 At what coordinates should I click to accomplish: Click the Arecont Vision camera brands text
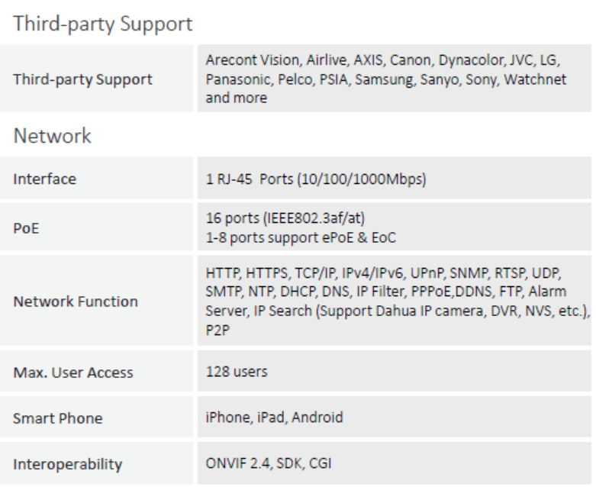pyautogui.click(x=386, y=79)
